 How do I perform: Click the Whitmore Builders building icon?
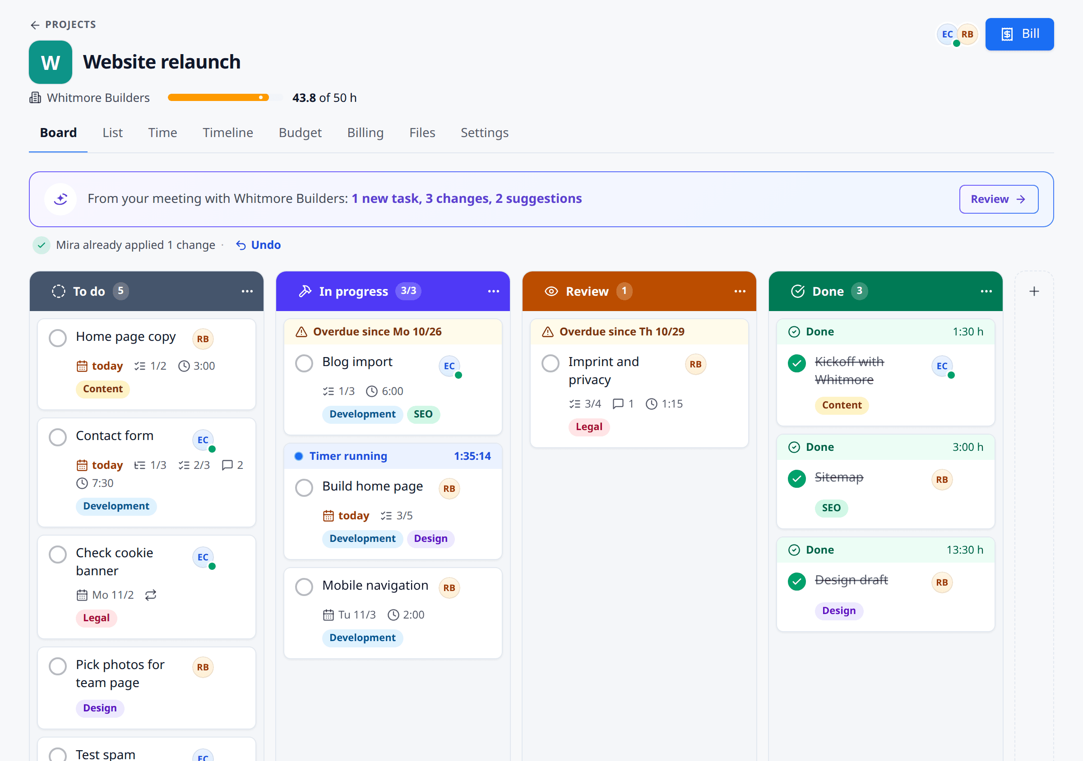[x=35, y=97]
